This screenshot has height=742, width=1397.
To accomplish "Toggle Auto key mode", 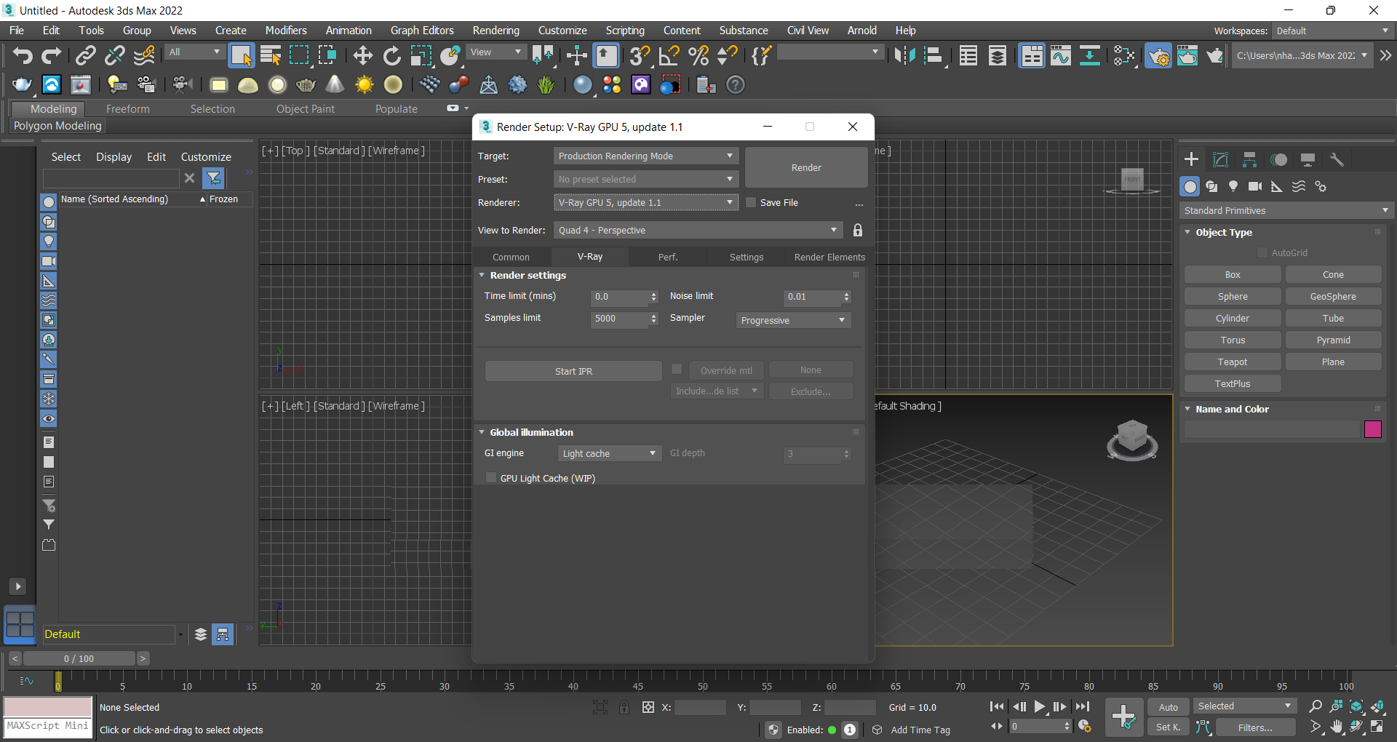I will [x=1168, y=707].
